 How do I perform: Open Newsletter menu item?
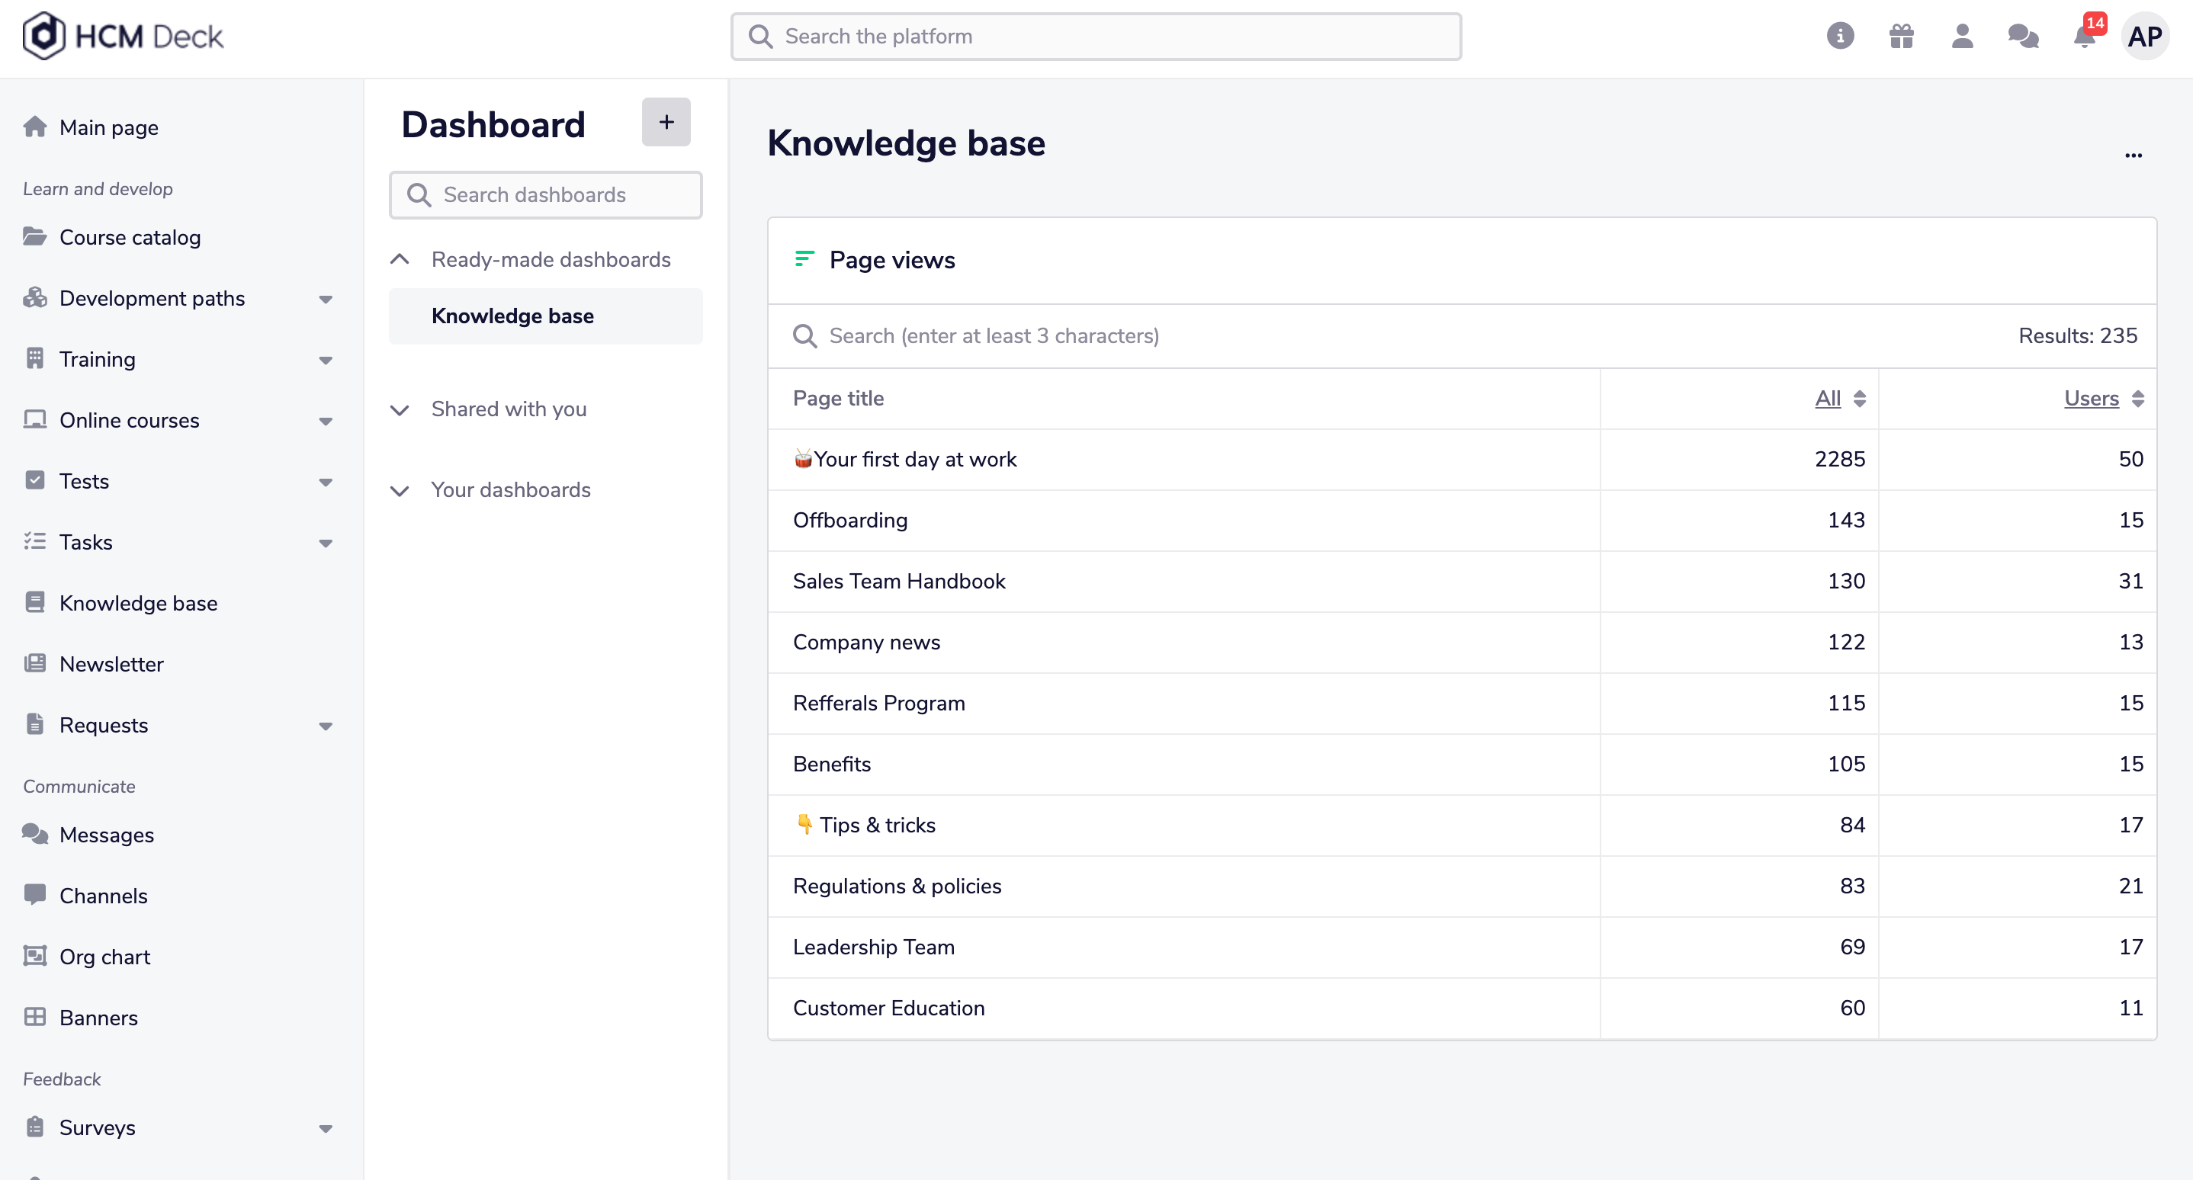111,664
